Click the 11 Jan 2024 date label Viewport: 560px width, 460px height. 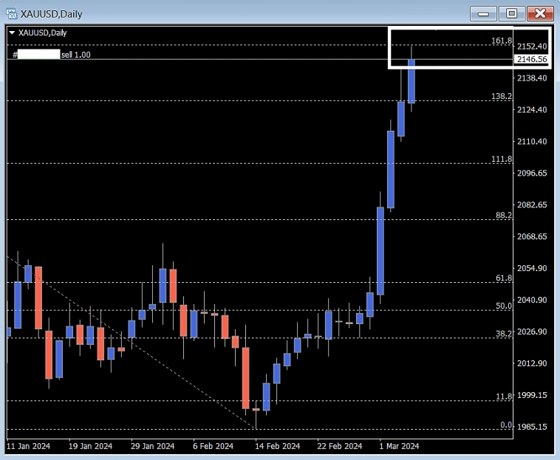coord(29,446)
